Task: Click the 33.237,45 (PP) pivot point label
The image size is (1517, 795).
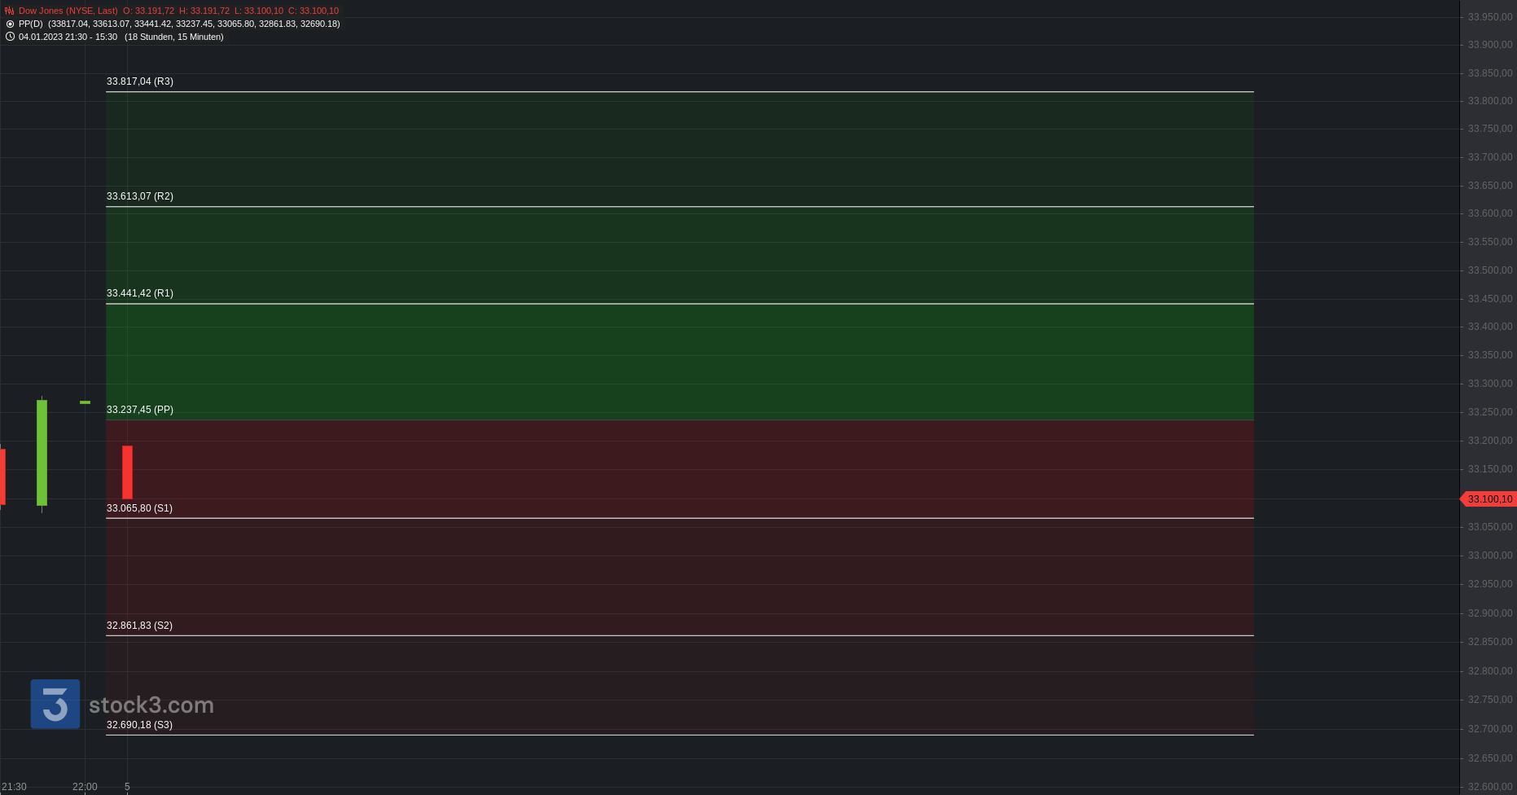Action: [140, 410]
